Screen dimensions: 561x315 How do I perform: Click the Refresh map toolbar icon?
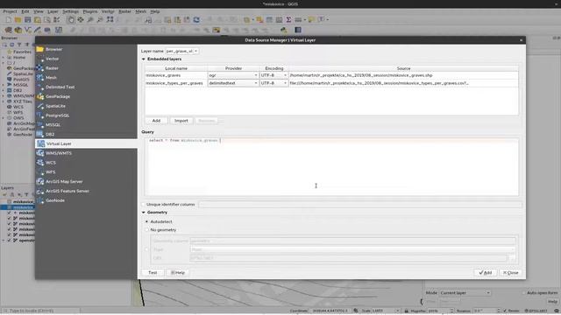pyautogui.click(x=196, y=19)
